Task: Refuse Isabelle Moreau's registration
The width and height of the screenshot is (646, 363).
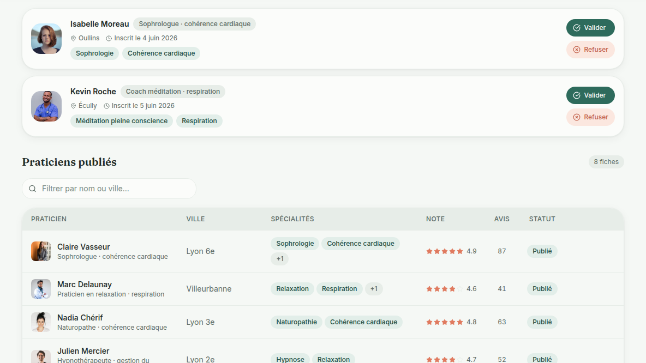Action: click(590, 50)
